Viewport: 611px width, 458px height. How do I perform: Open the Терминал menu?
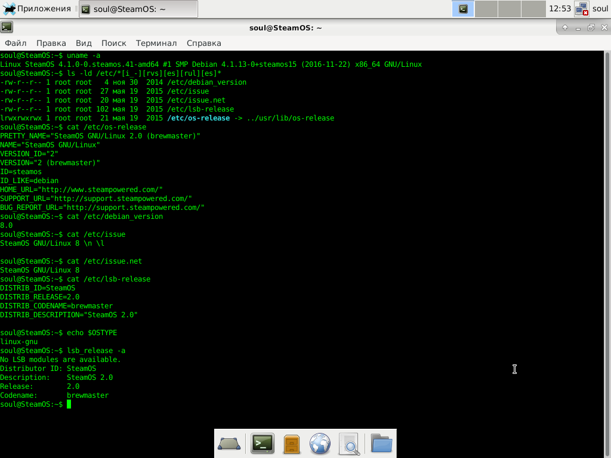click(x=156, y=43)
